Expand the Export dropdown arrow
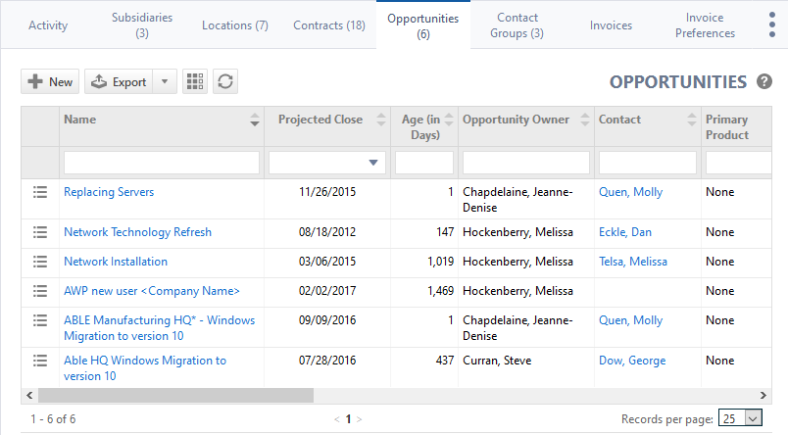Screen dimensions: 788x435 pos(165,82)
